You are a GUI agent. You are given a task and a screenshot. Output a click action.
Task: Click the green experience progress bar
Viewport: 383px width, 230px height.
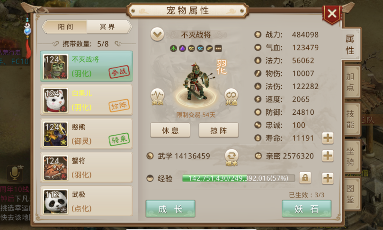click(x=239, y=178)
